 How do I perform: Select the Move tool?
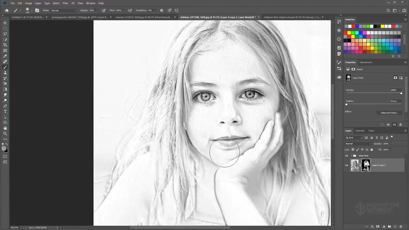[5, 23]
